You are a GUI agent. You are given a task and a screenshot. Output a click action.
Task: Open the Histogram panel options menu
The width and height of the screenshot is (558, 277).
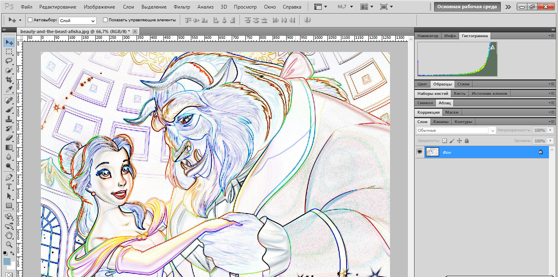[x=552, y=36]
